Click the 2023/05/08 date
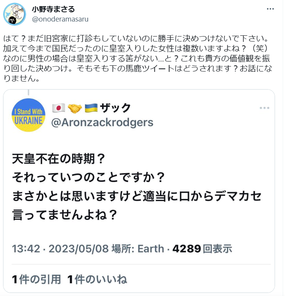Image resolution: width=285 pixels, height=296 pixels. [x=78, y=248]
